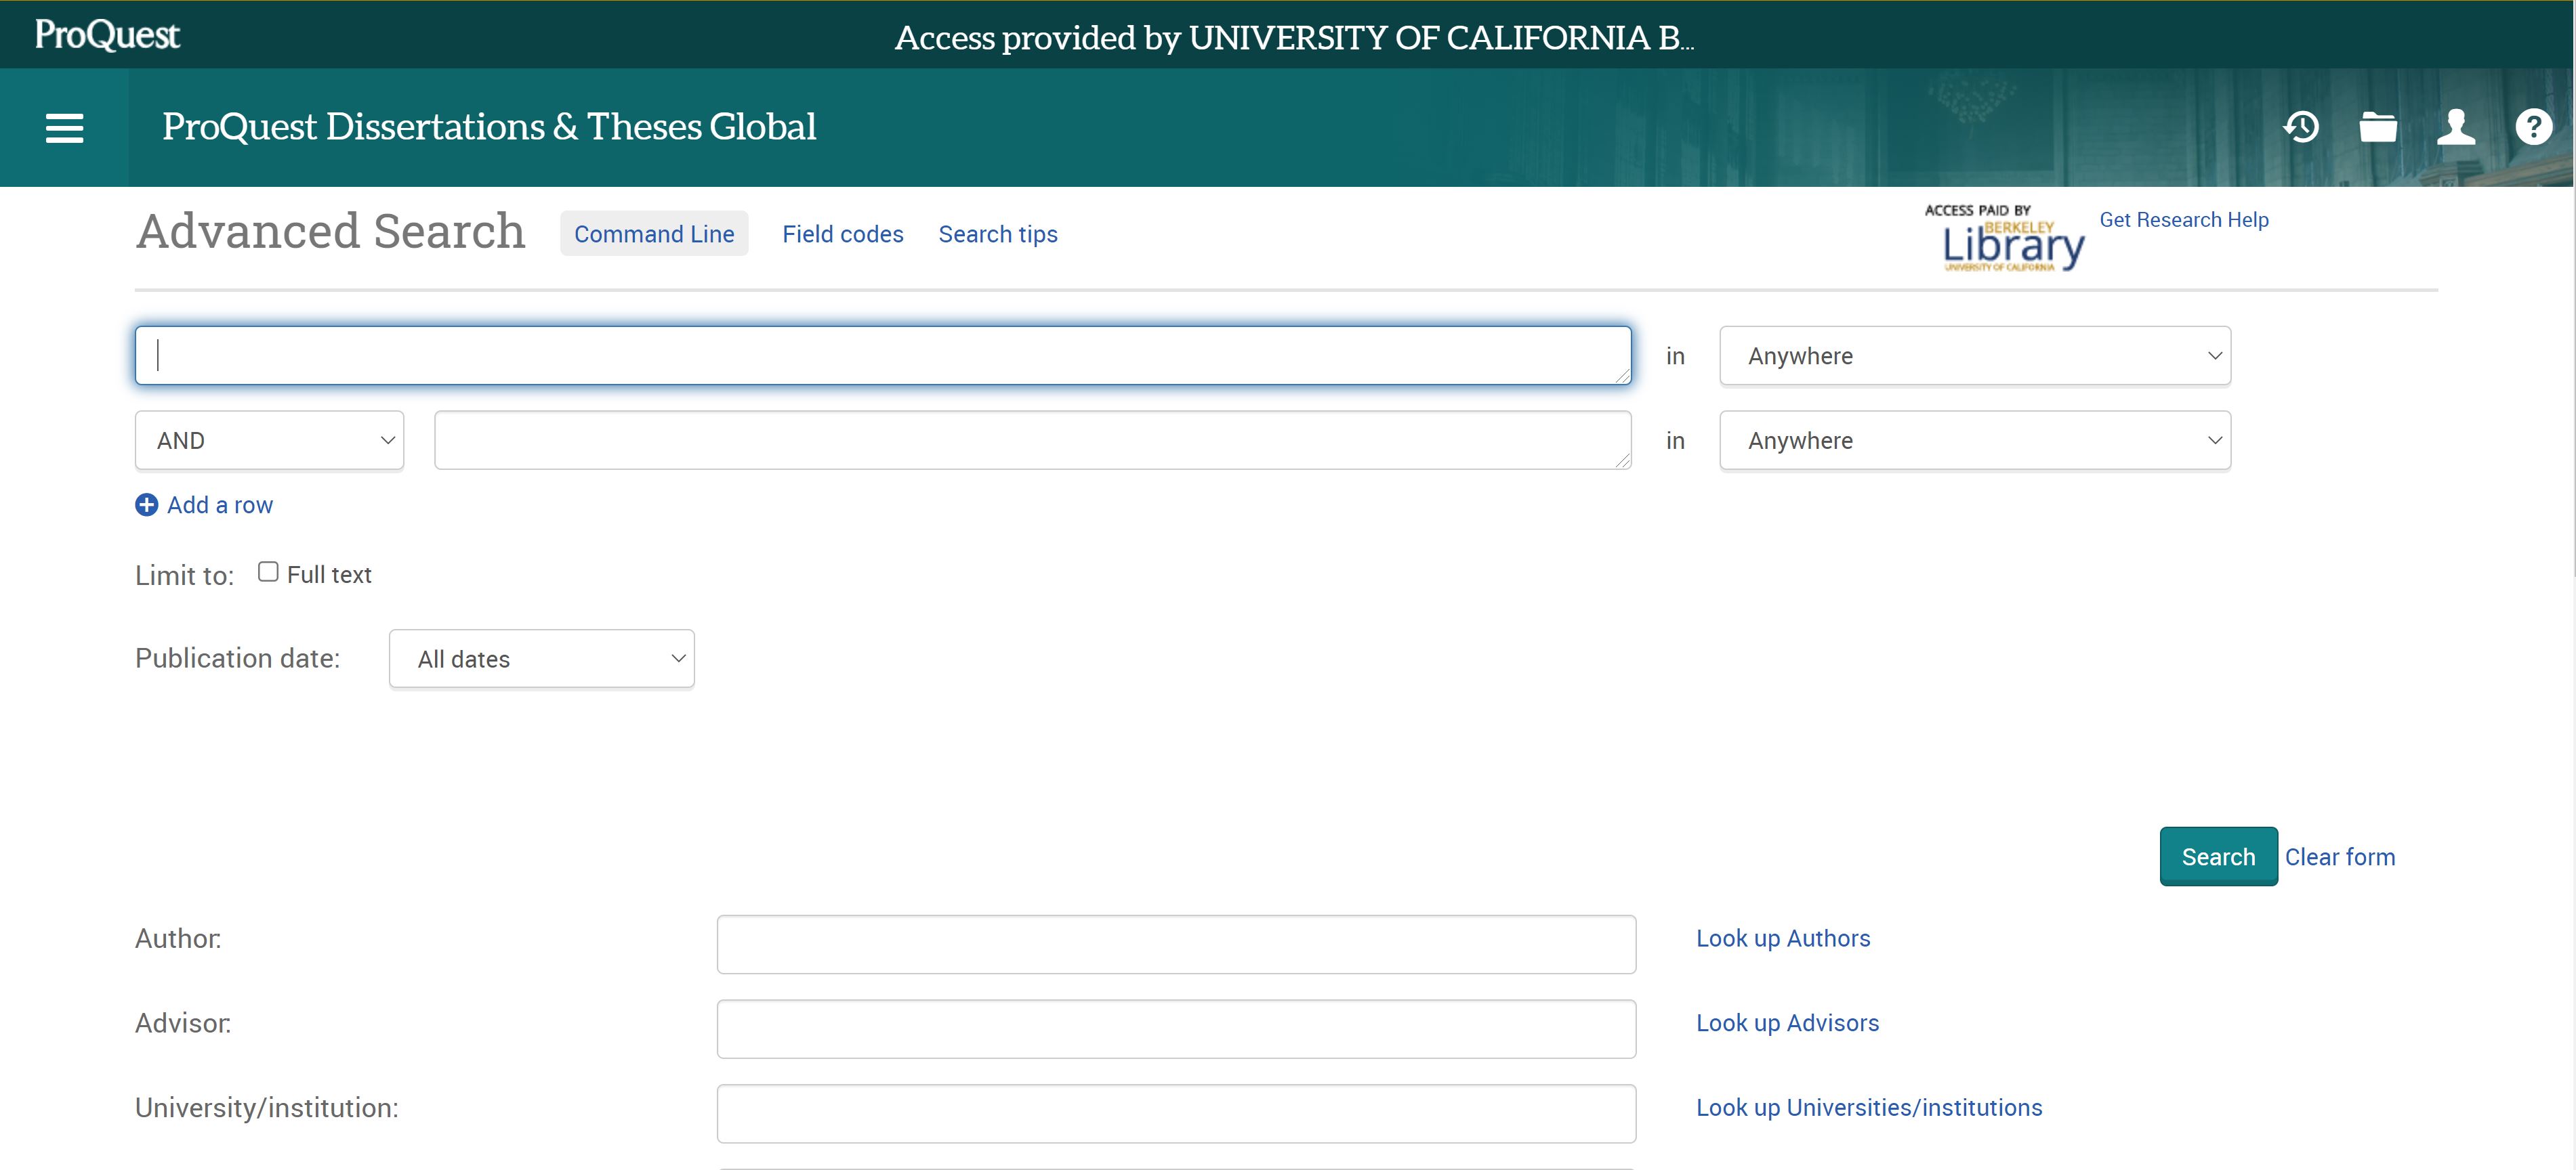
Task: Open the Field codes page
Action: tap(843, 233)
